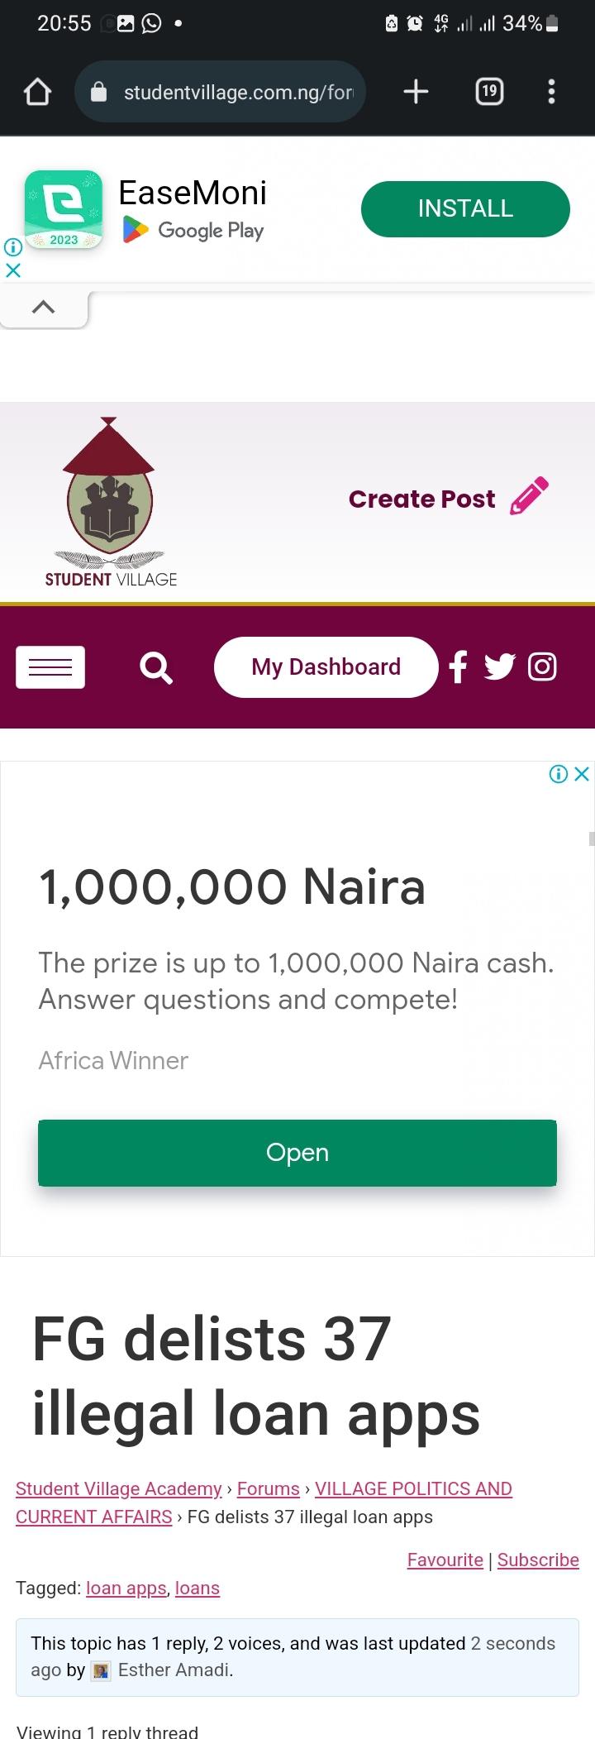Tap the browser home icon

click(x=37, y=92)
